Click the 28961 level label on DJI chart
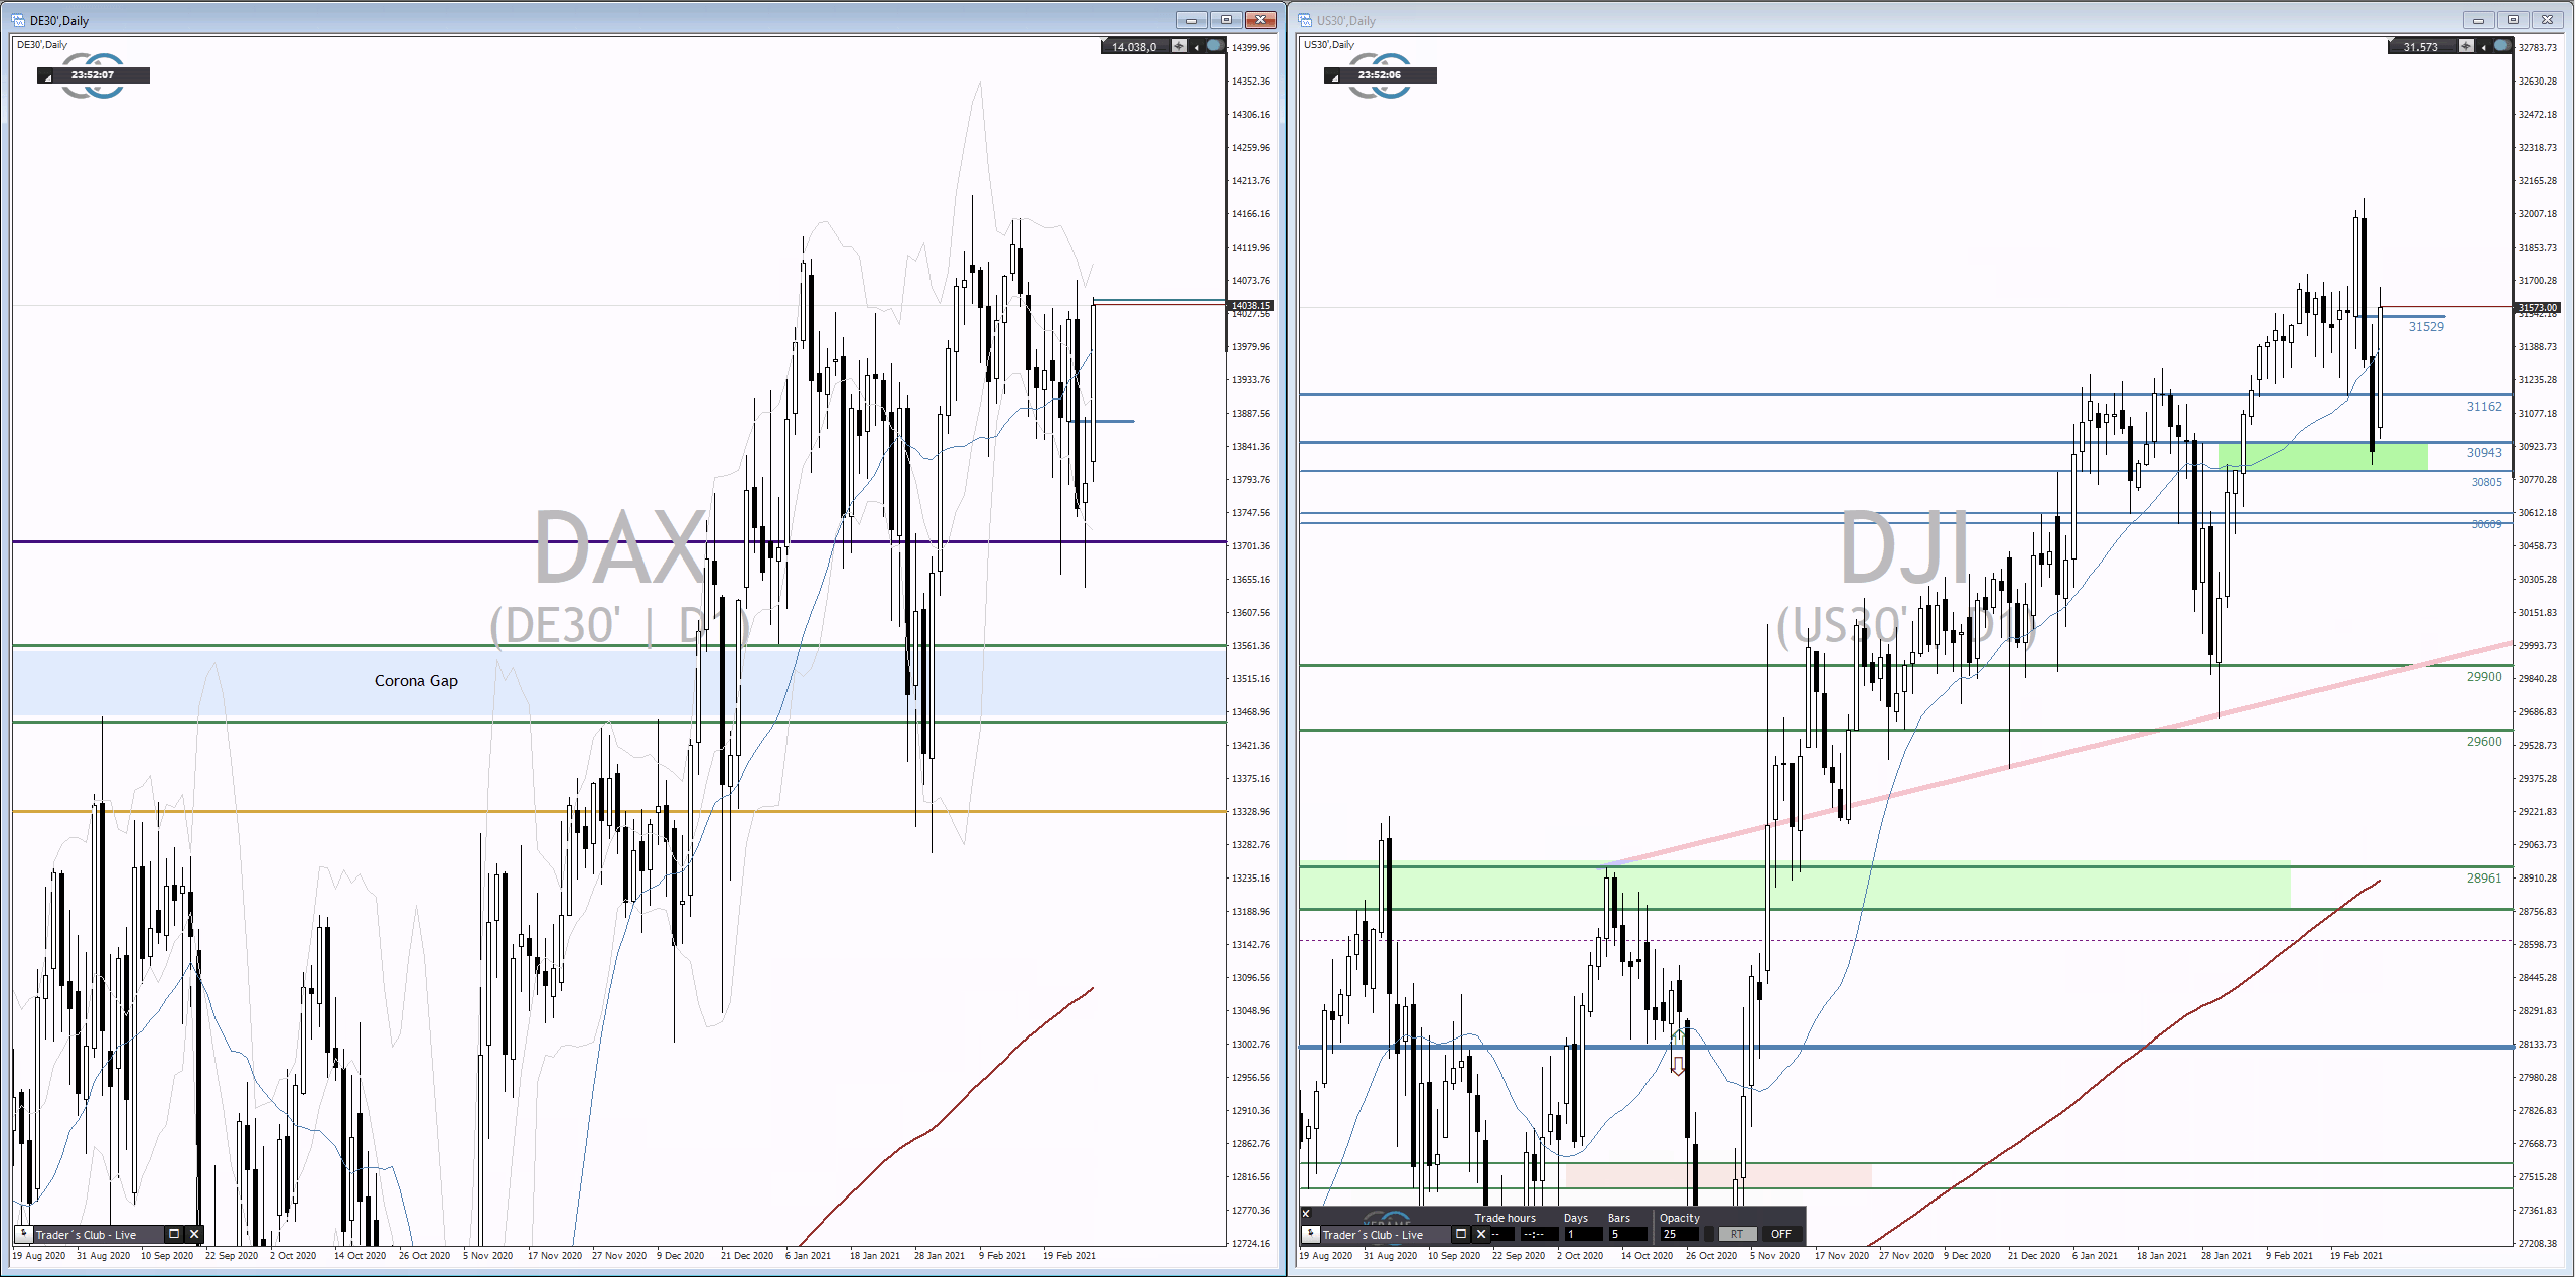This screenshot has width=2576, height=1277. [2484, 879]
